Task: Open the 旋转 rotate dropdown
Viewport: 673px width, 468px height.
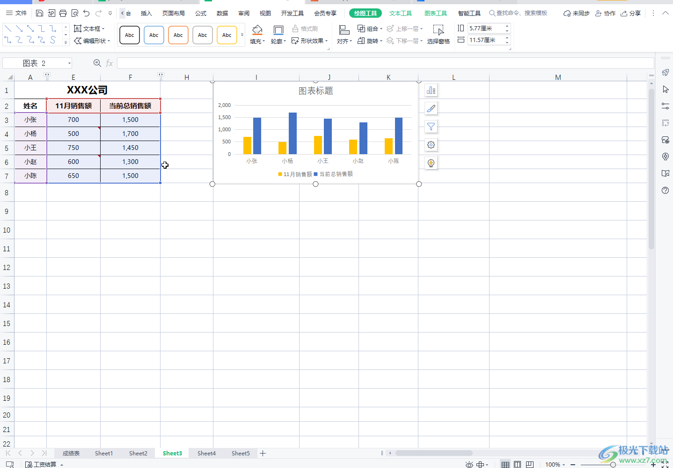Action: click(370, 41)
